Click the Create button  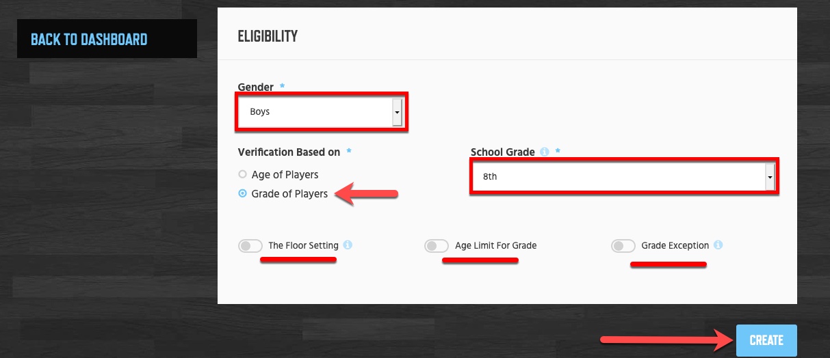pos(766,340)
